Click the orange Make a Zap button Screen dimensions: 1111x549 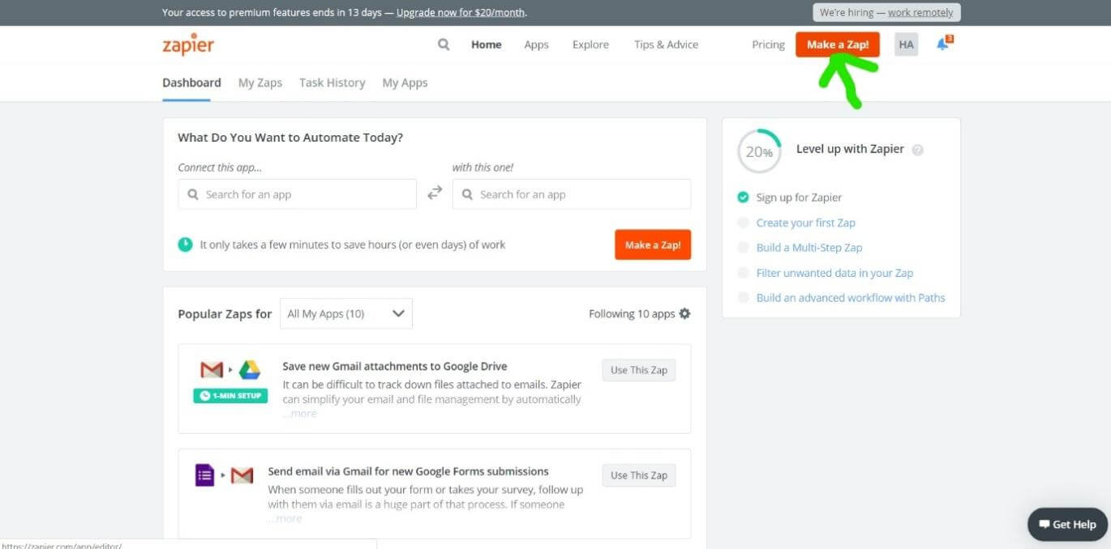(837, 45)
